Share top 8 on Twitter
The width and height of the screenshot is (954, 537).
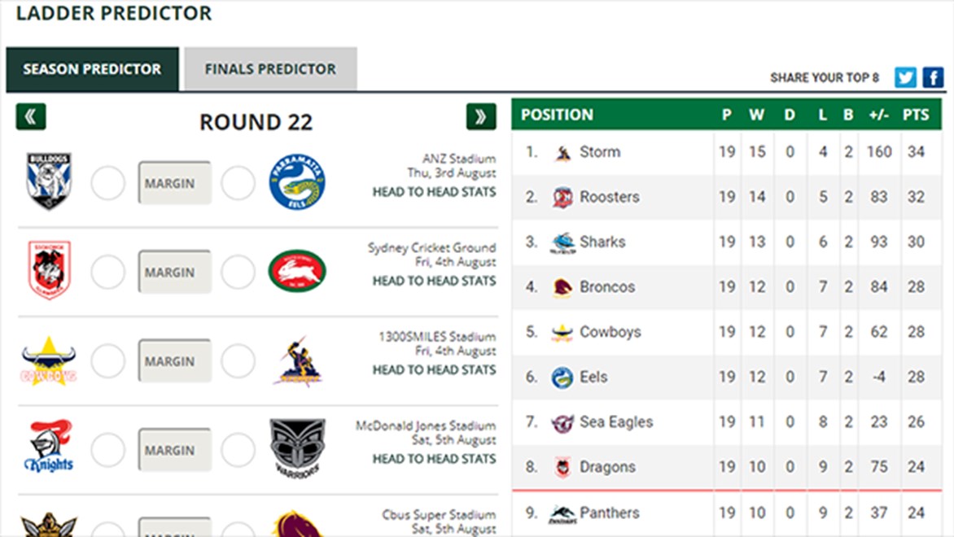point(905,77)
